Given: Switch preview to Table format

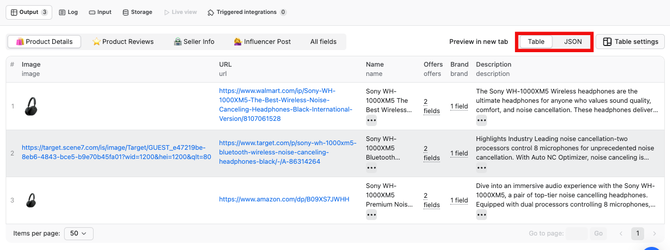Looking at the screenshot, I should pos(536,42).
